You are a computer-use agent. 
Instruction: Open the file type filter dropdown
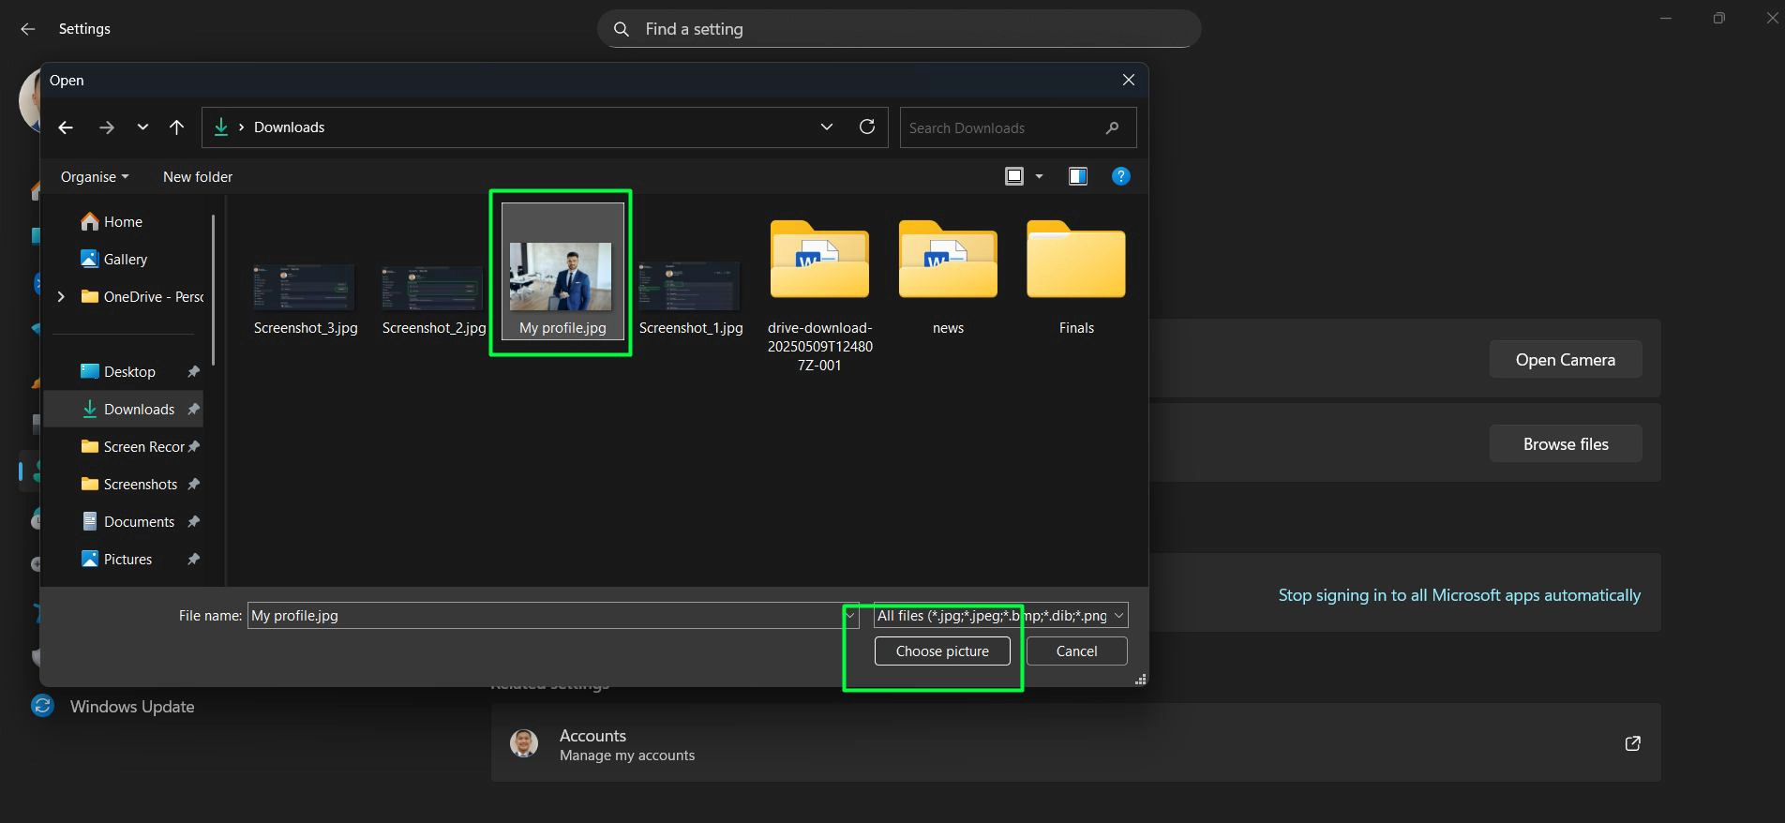pos(1000,616)
